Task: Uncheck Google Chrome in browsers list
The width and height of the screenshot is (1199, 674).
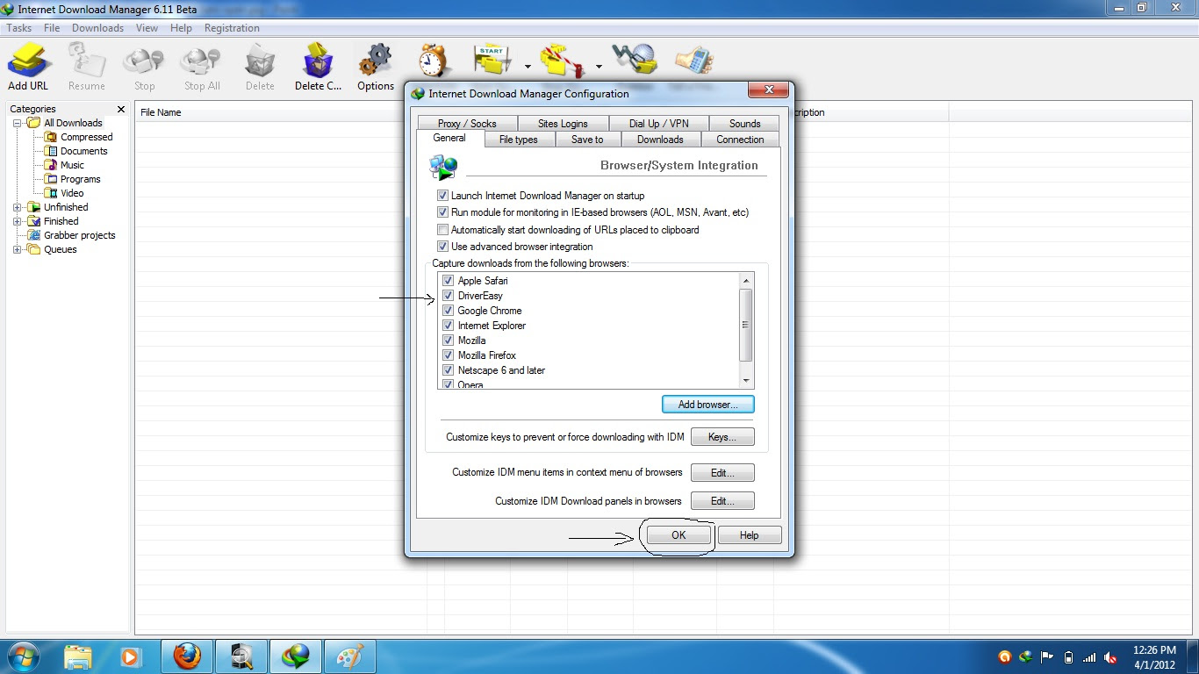Action: coord(449,311)
